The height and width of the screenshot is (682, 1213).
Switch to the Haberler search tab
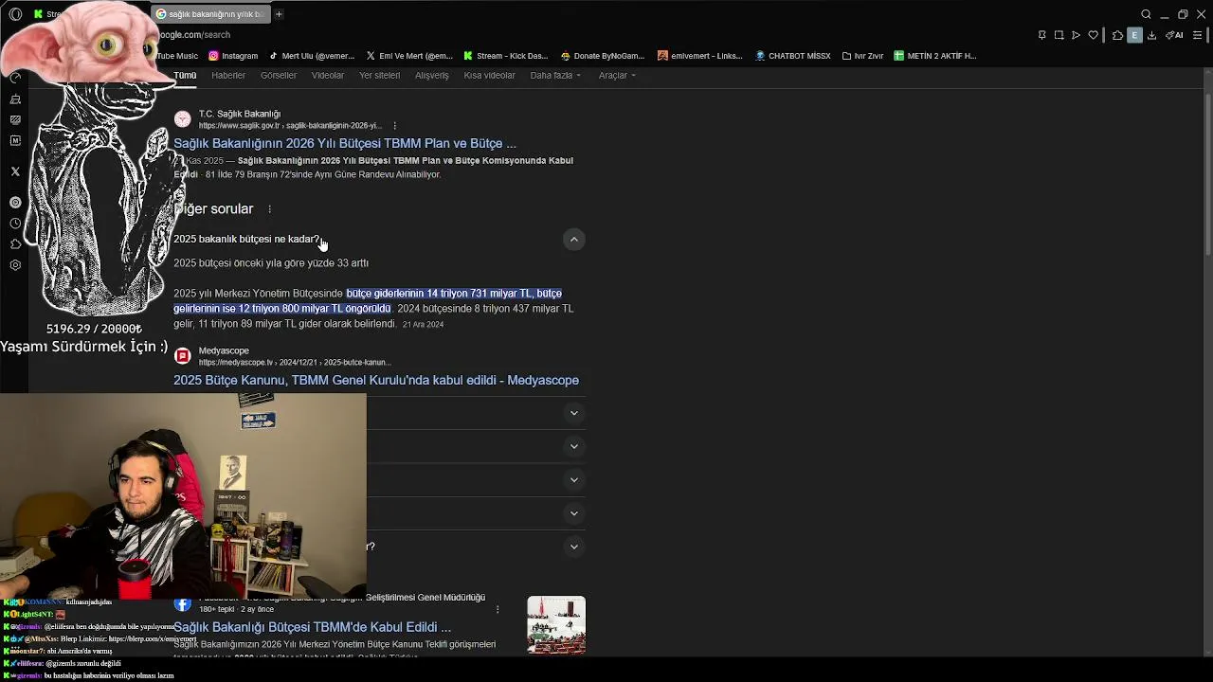click(228, 75)
